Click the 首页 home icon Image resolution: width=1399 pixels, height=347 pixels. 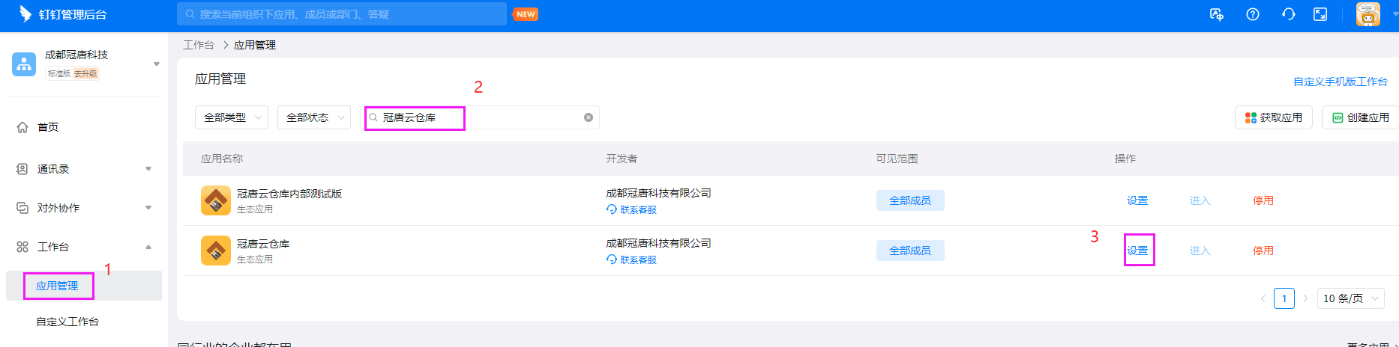pos(22,127)
